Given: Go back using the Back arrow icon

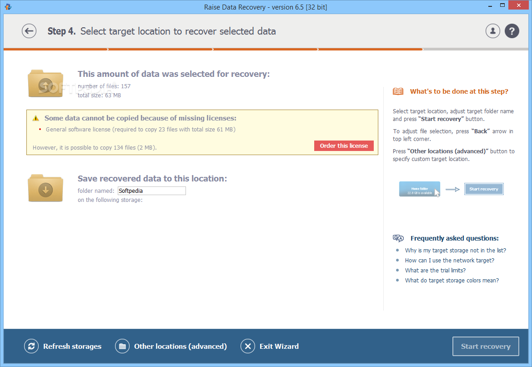Looking at the screenshot, I should pyautogui.click(x=29, y=31).
